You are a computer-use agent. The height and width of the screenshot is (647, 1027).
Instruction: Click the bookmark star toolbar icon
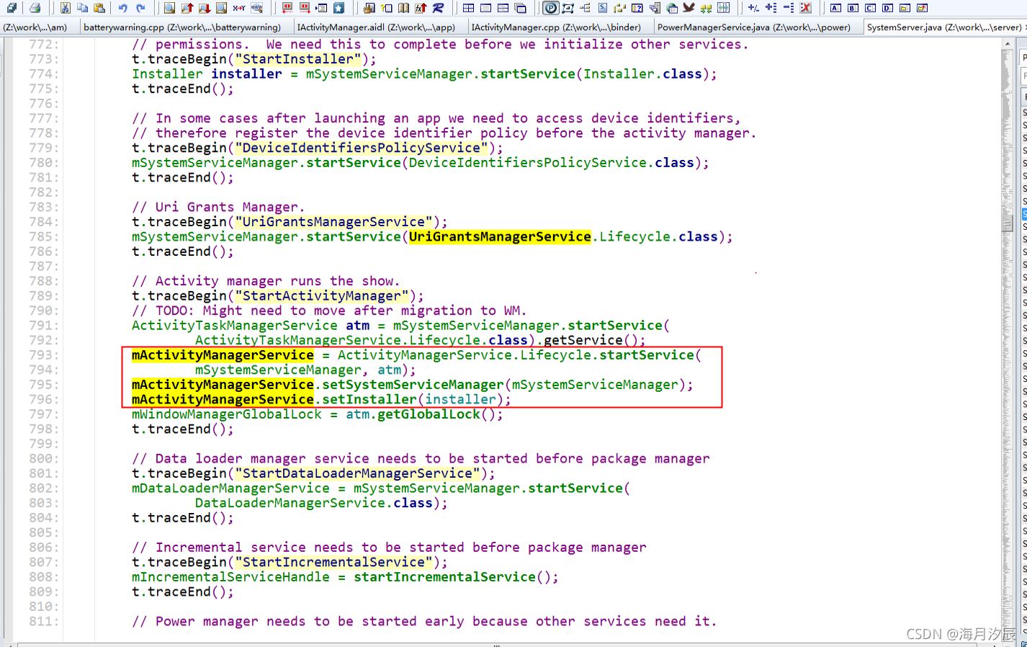[339, 8]
